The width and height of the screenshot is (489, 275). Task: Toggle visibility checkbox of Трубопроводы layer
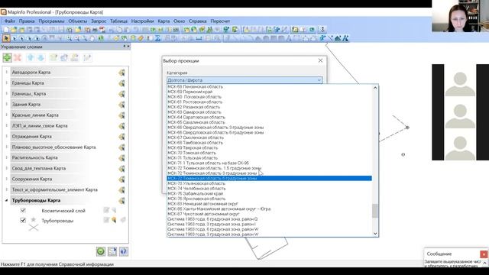(x=23, y=220)
